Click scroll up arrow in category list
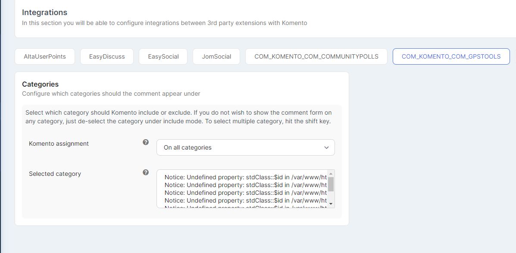The image size is (516, 253). (x=331, y=173)
